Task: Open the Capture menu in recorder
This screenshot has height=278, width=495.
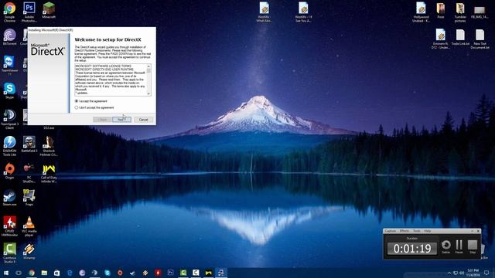Action: [x=391, y=231]
